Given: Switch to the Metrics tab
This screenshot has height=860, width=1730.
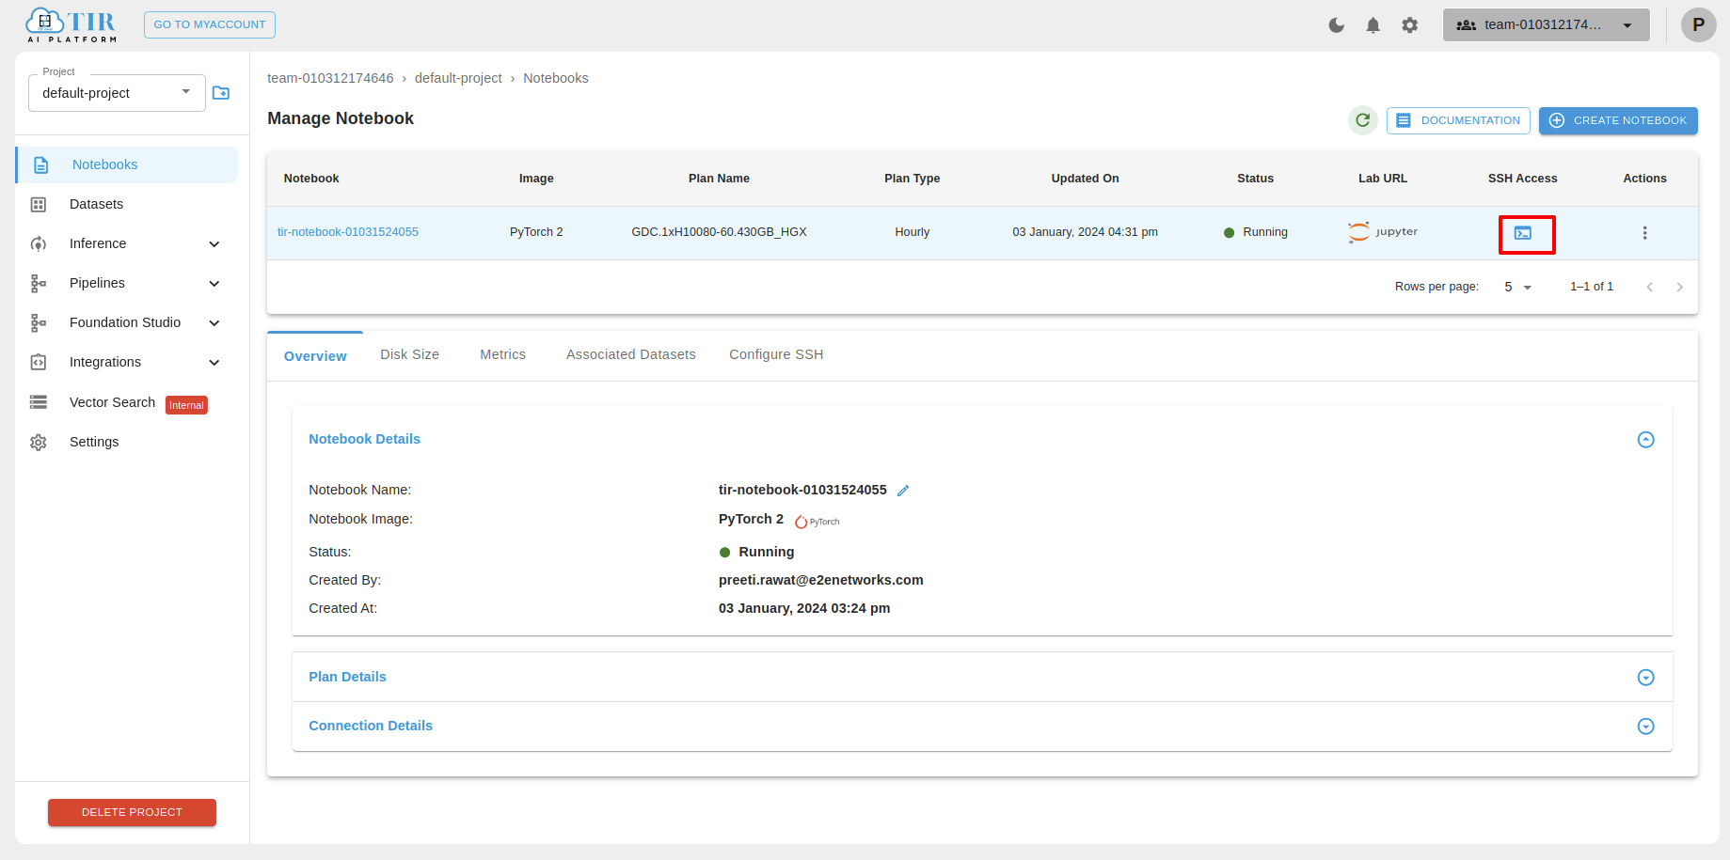Looking at the screenshot, I should coord(502,354).
